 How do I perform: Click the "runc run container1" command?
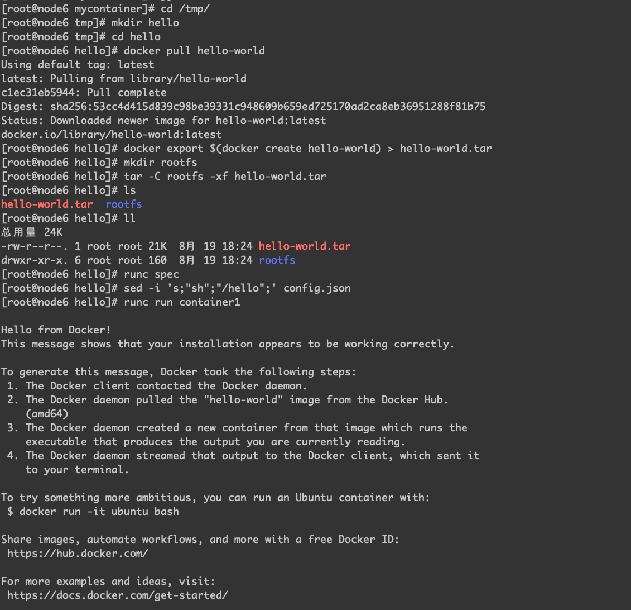pos(182,302)
